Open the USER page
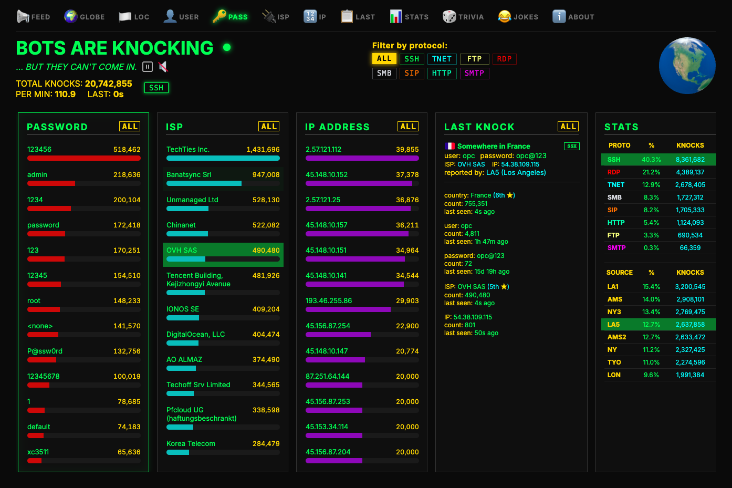Screen dimensions: 732x488 click(x=181, y=17)
